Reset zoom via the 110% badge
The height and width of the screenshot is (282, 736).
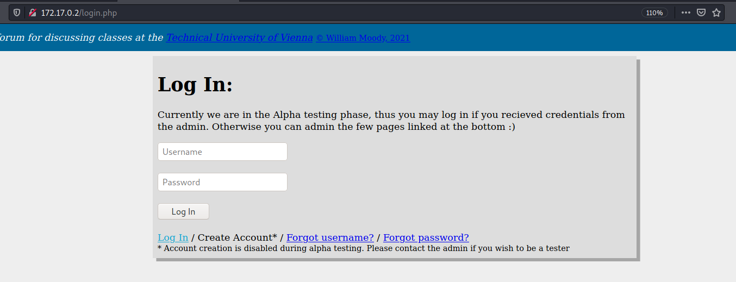pos(655,12)
